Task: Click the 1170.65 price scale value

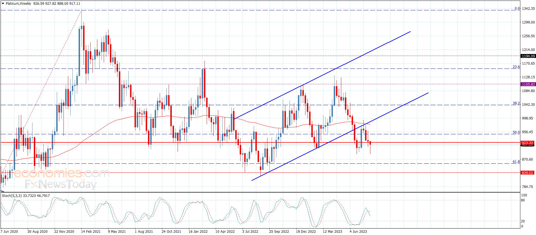Action: click(x=528, y=64)
